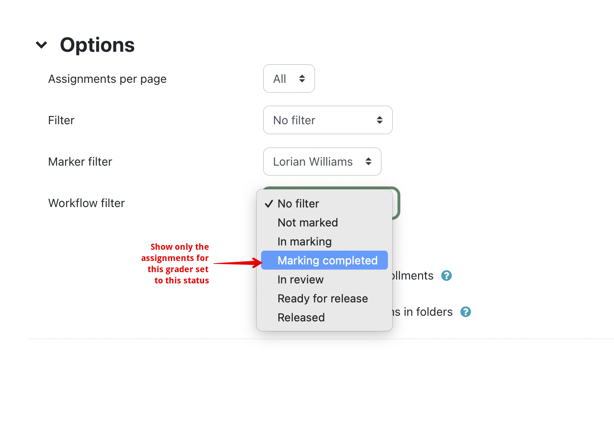Viewport: 614px width, 440px height.
Task: Open the Assignments per page dropdown
Action: [x=289, y=79]
